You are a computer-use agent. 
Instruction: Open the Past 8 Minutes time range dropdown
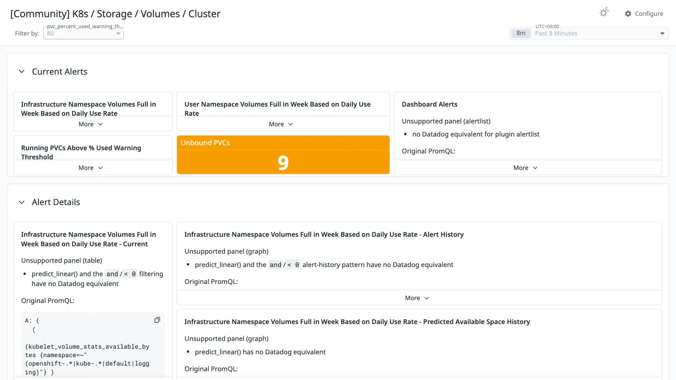(588, 33)
